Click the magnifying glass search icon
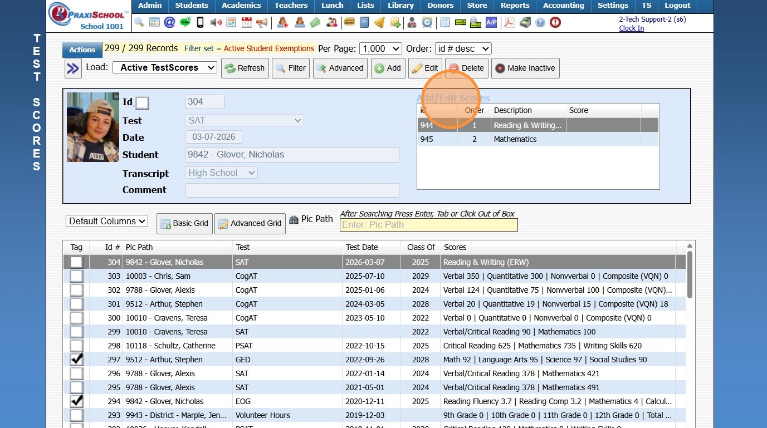Image resolution: width=767 pixels, height=428 pixels. 139,23
